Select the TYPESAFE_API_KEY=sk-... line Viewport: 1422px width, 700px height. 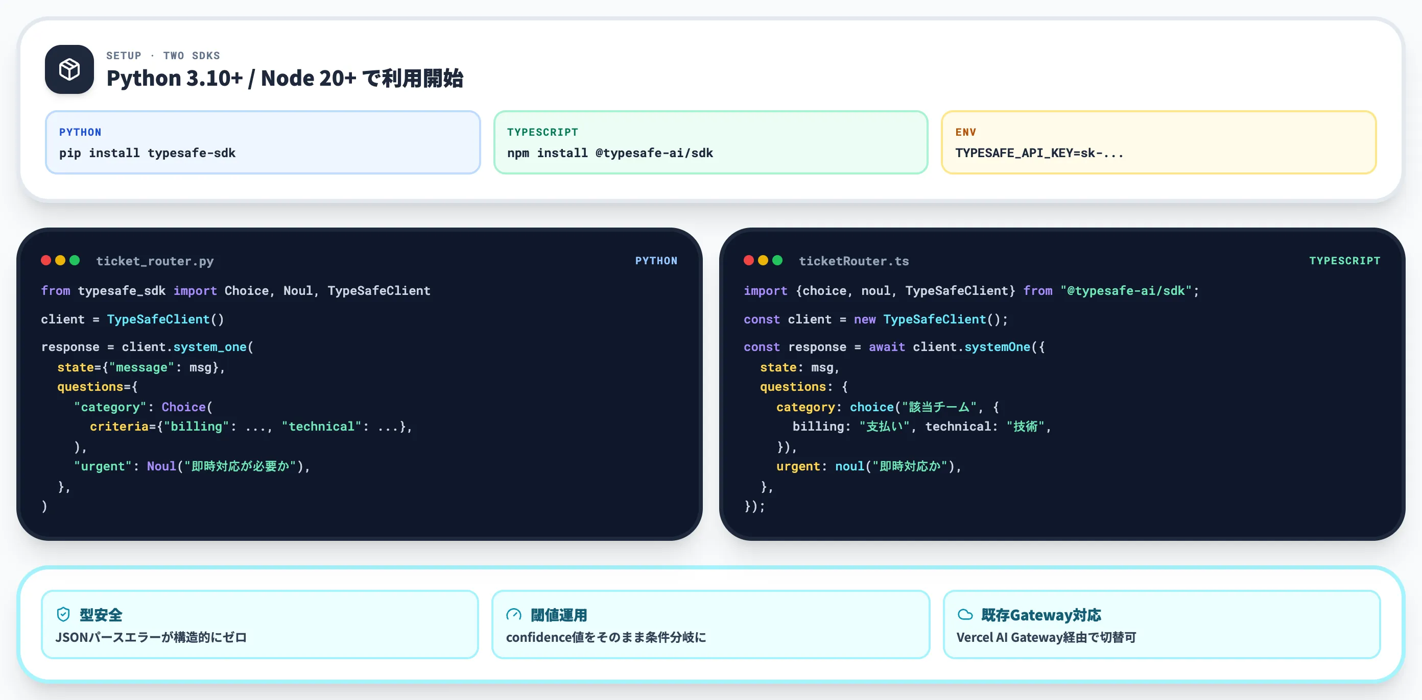tap(1039, 153)
